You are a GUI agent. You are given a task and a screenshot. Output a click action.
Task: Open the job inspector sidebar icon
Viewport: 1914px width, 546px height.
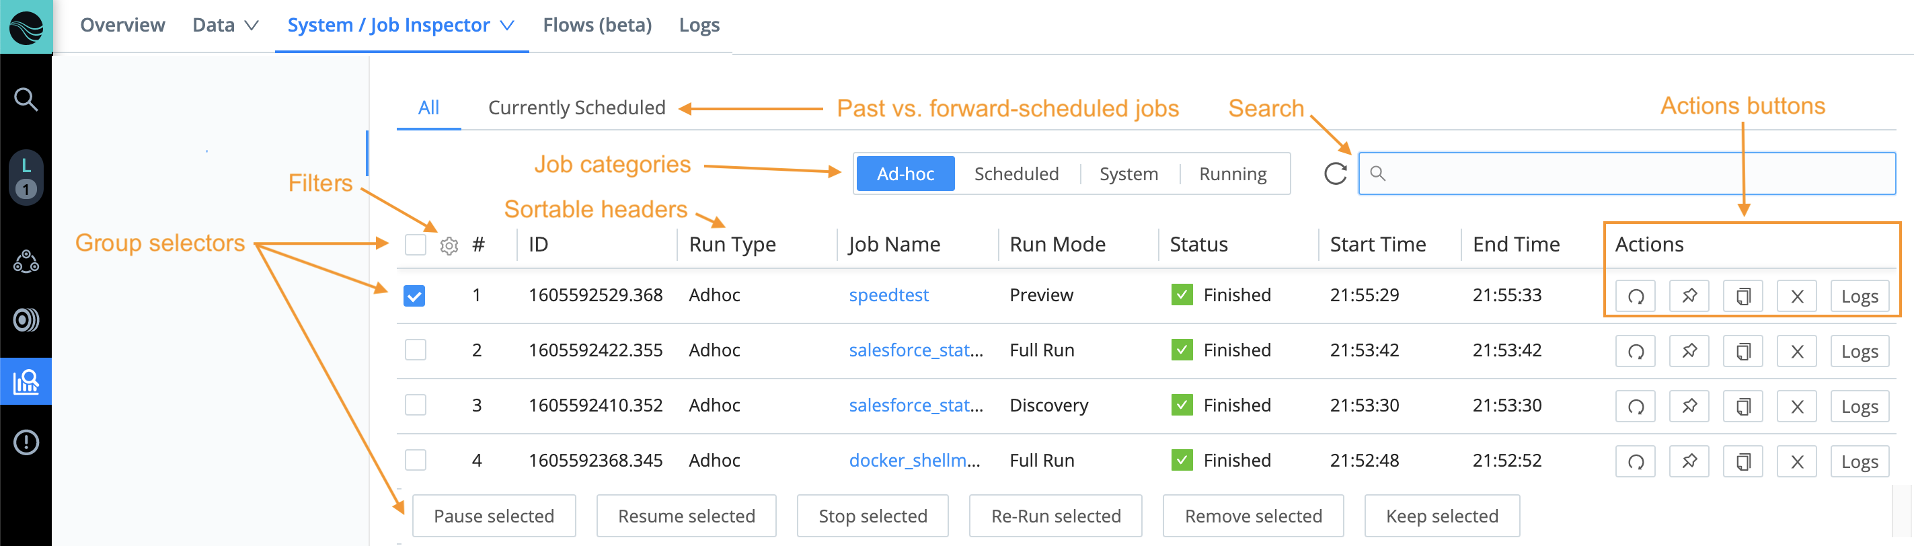point(26,382)
